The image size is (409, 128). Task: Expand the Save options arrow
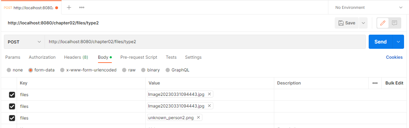(x=363, y=23)
